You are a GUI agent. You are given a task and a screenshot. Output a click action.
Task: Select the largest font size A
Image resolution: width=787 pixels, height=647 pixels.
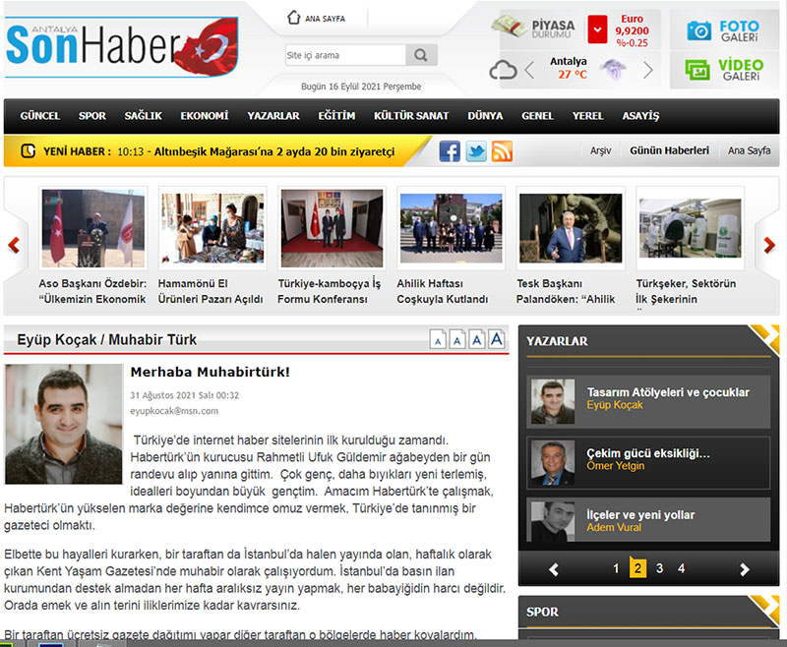click(497, 338)
